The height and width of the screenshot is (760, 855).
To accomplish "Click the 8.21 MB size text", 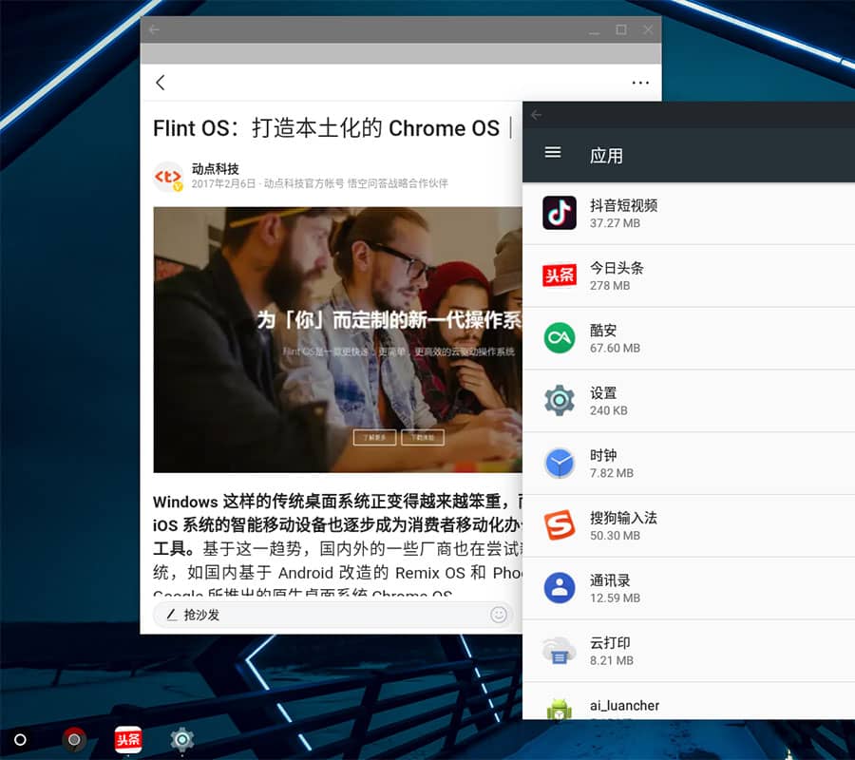I will point(611,661).
